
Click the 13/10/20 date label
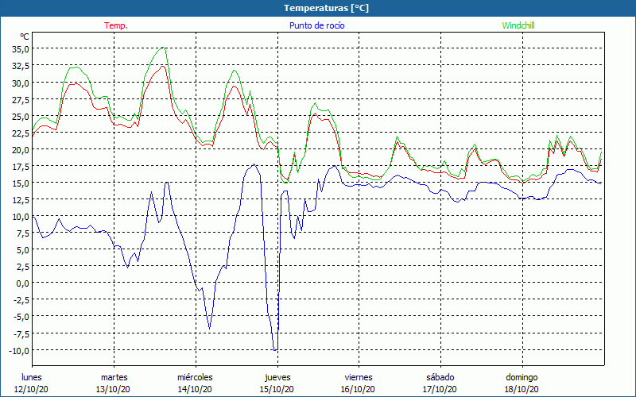tap(113, 389)
